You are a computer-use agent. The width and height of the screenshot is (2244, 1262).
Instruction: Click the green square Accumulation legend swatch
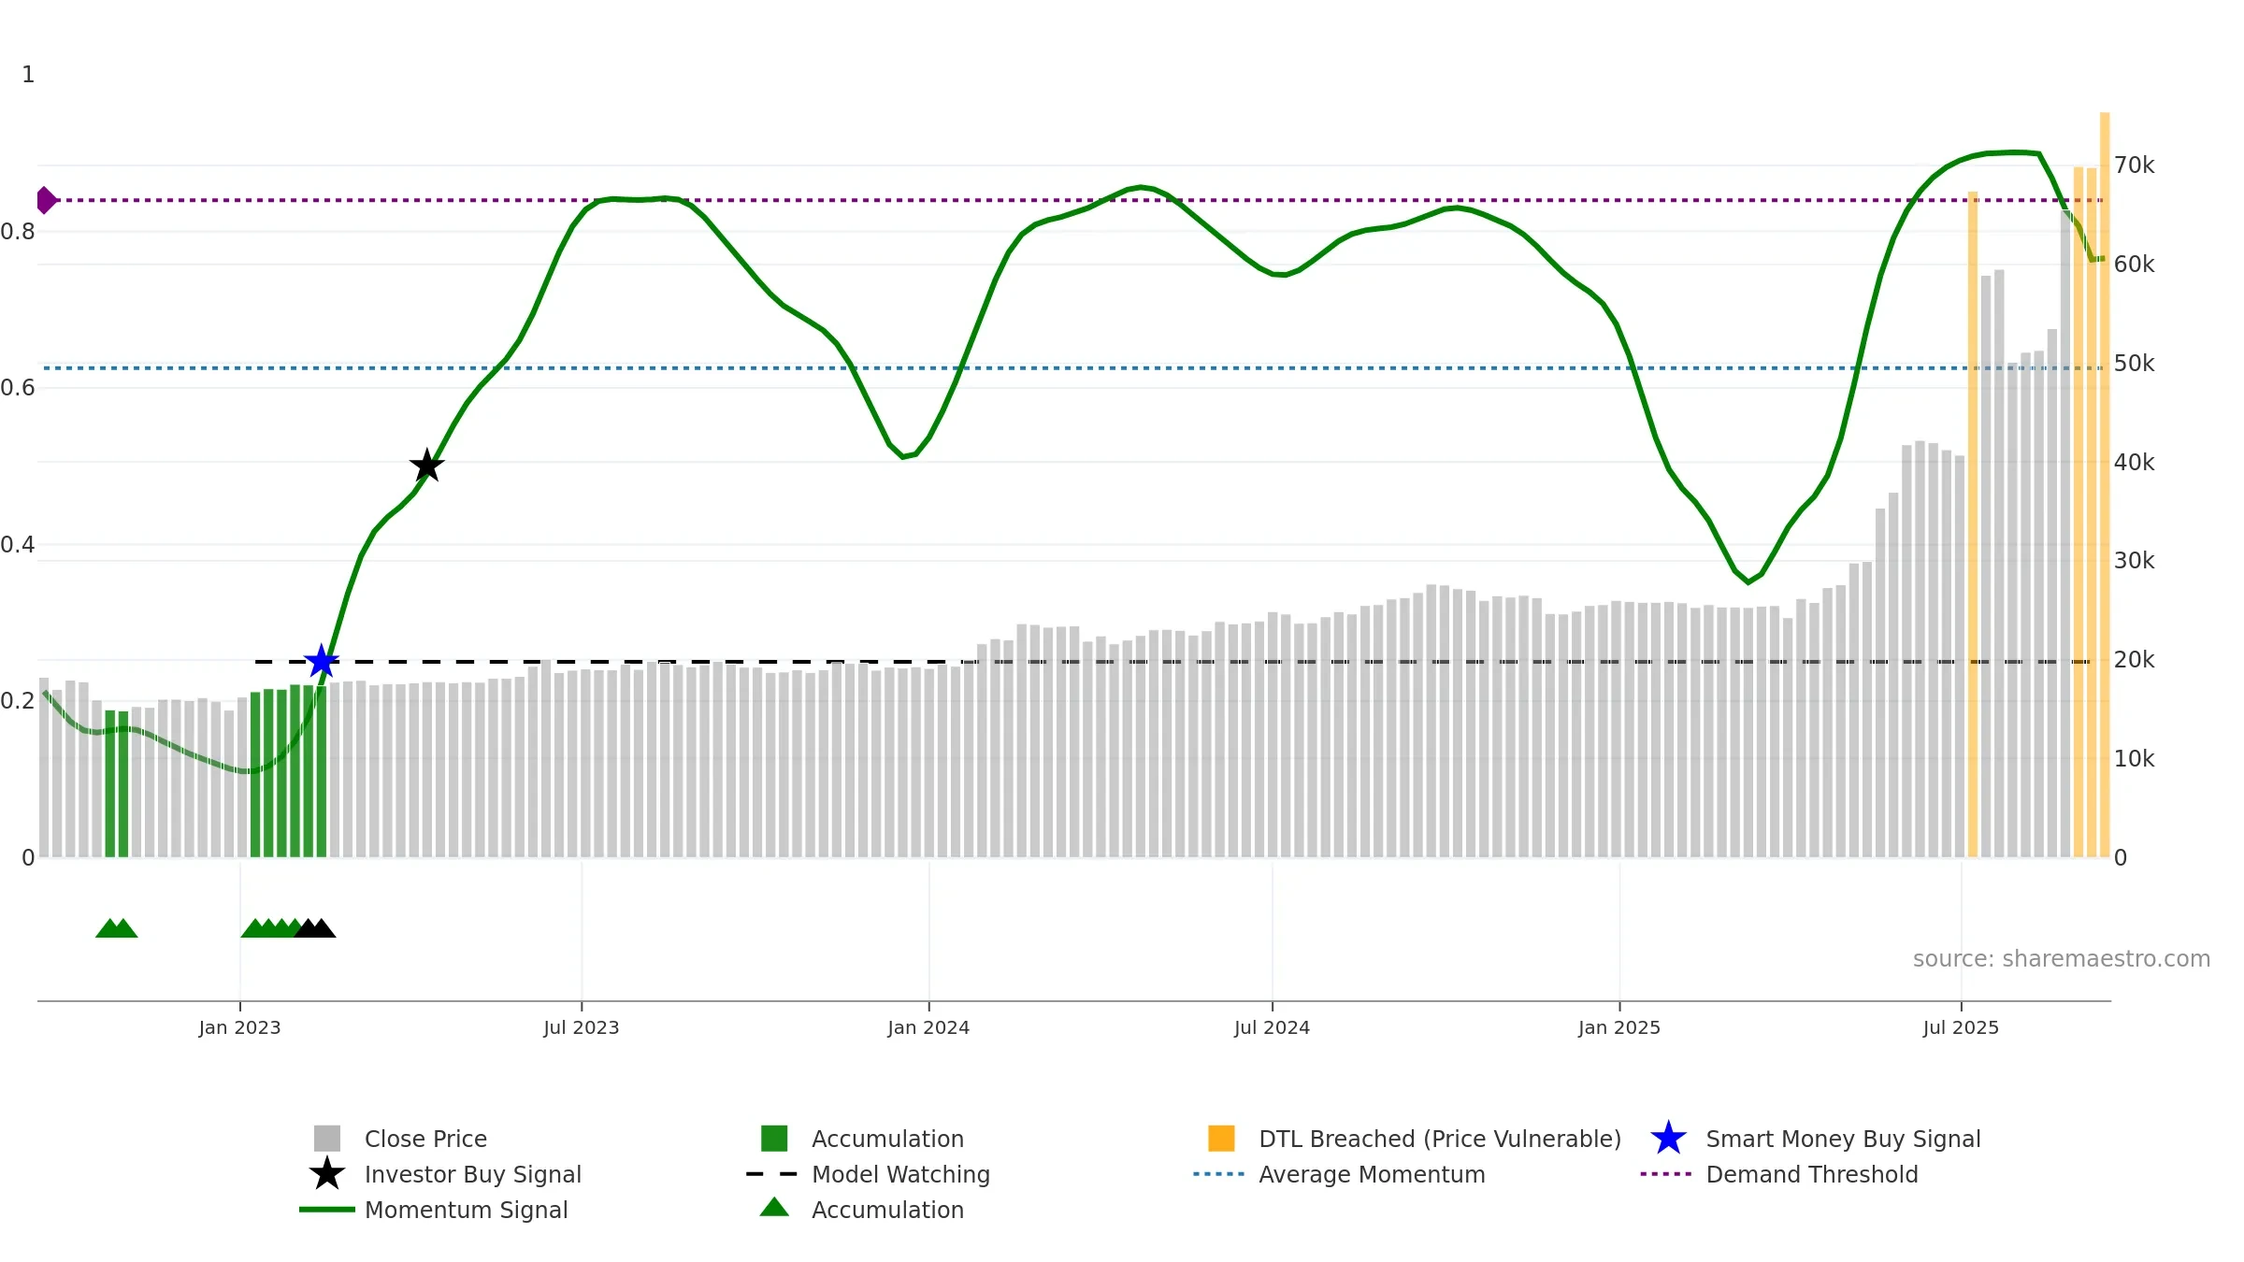coord(774,1139)
